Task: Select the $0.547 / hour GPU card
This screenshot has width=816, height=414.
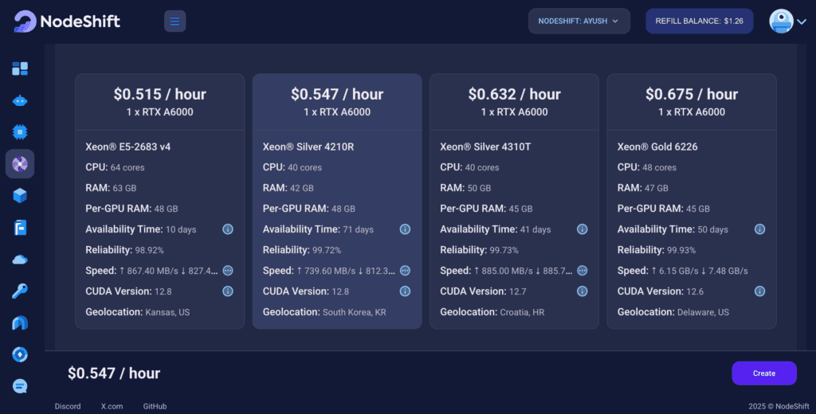Action: (337, 201)
